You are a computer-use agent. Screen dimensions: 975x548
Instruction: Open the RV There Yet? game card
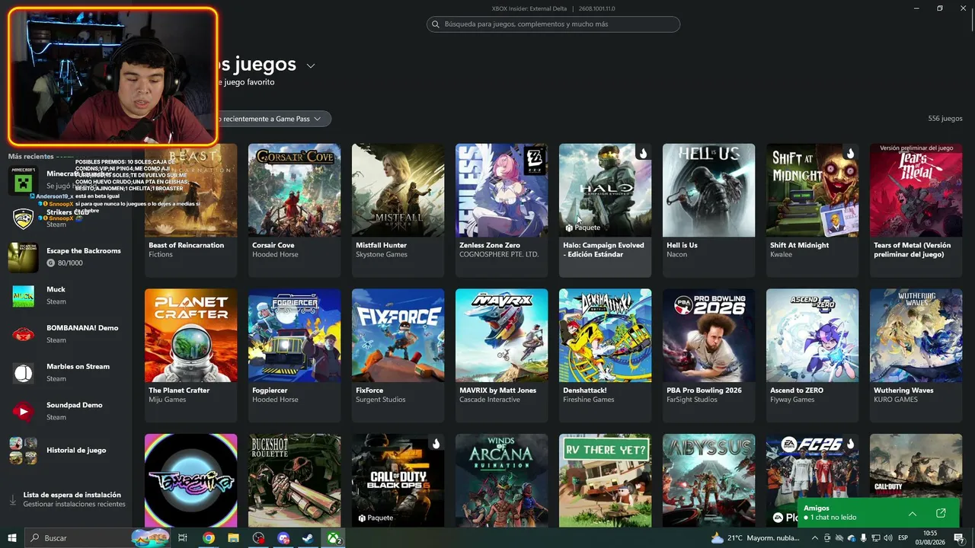[605, 480]
